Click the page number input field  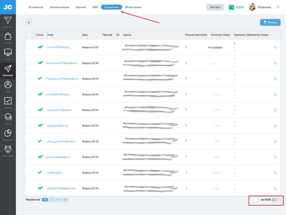[x=257, y=200]
